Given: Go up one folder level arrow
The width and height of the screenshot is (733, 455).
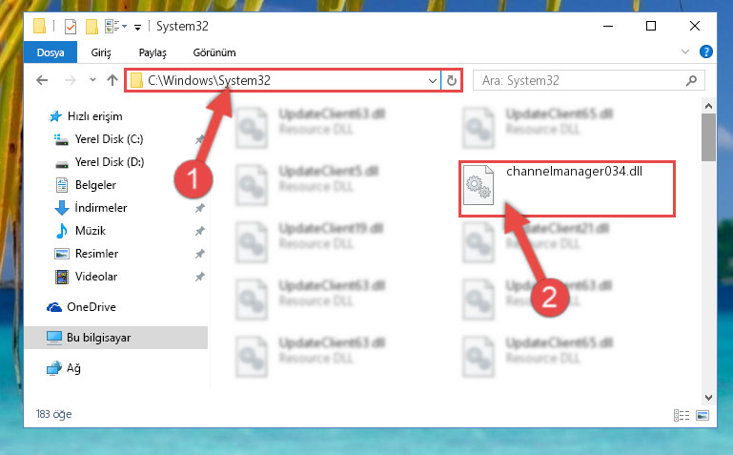Looking at the screenshot, I should coord(112,80).
